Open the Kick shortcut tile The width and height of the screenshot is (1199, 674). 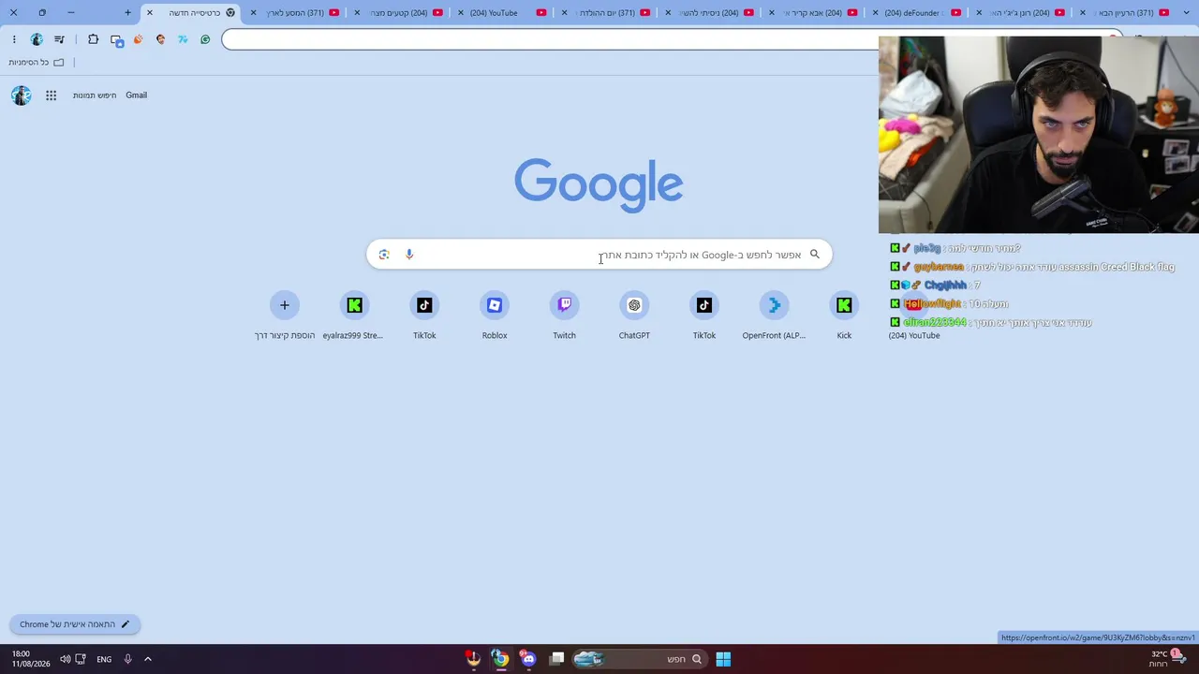[x=844, y=316]
